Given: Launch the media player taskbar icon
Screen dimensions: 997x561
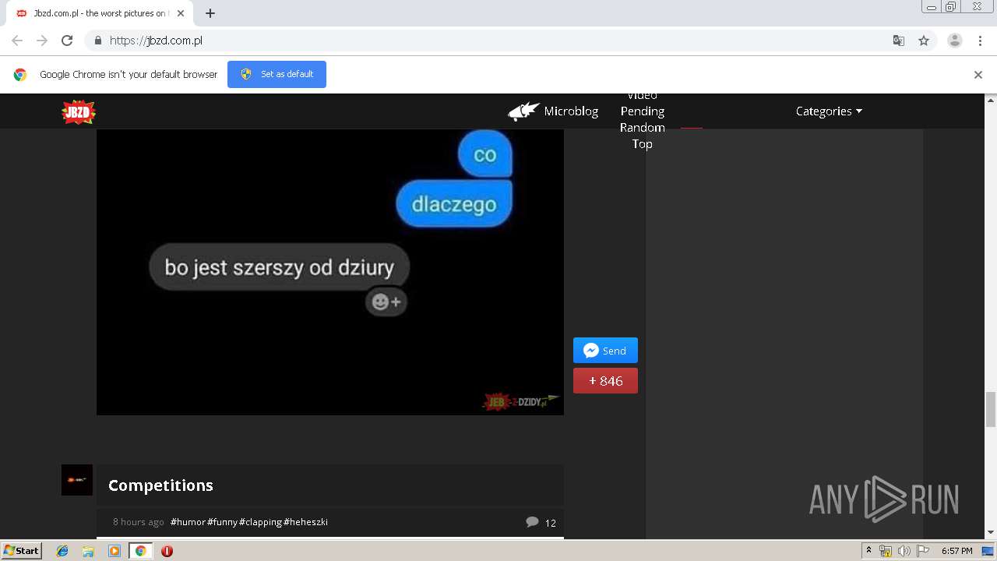Looking at the screenshot, I should click(114, 551).
